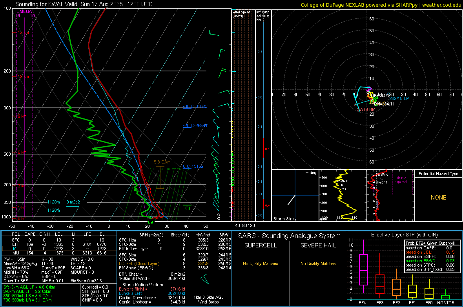463x307 pixels.
Task: Click the green LCL label on skew-T
Action: pos(187,209)
